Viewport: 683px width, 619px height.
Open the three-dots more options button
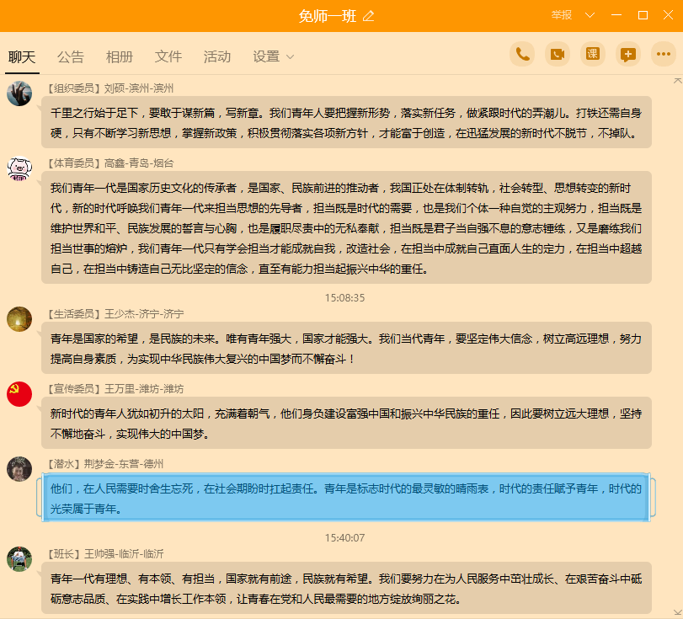(x=663, y=54)
